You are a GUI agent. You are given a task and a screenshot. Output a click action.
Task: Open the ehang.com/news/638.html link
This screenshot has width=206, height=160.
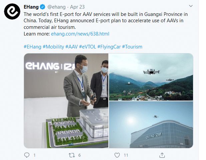tap(80, 34)
